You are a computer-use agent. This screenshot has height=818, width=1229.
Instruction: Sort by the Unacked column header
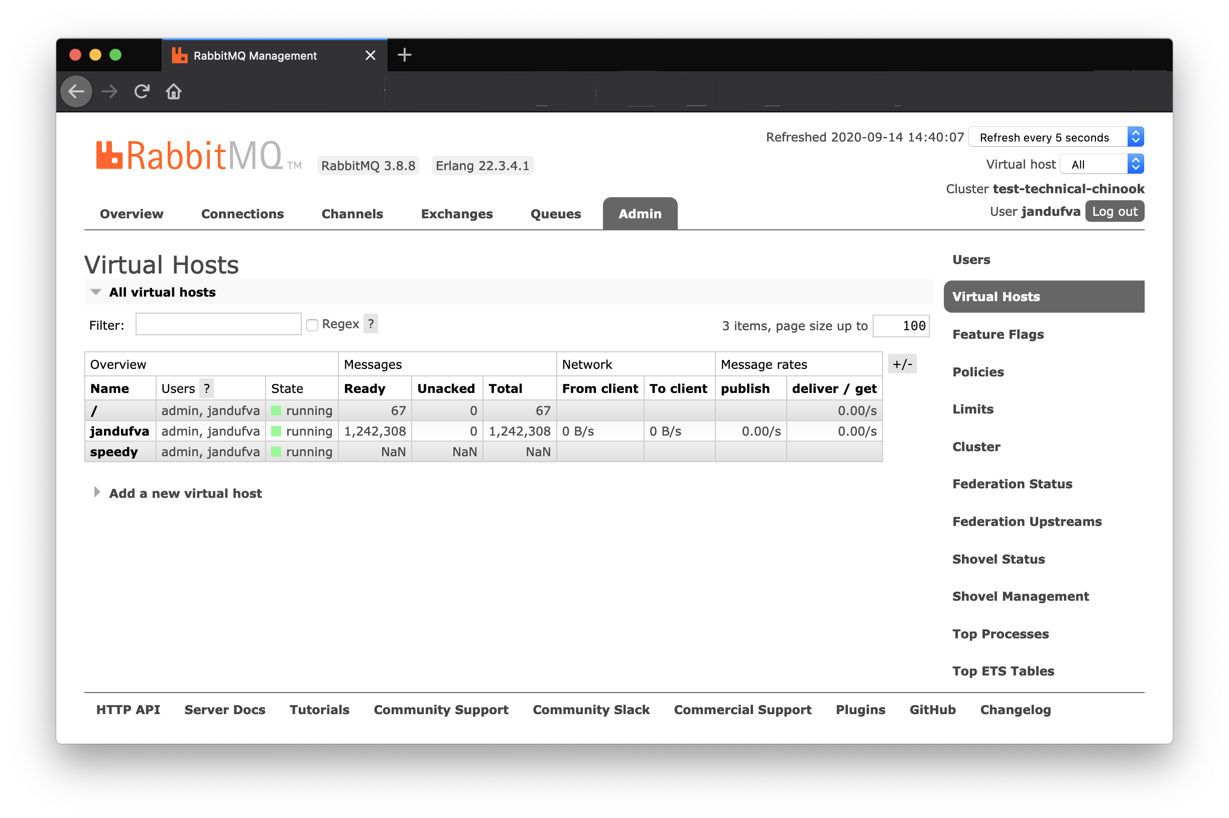[x=446, y=388]
